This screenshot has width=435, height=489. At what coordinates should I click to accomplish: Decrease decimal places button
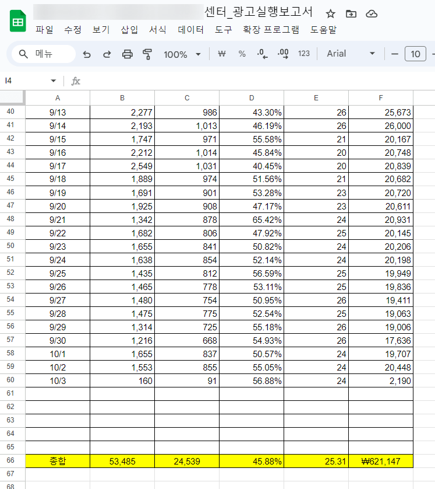point(262,54)
